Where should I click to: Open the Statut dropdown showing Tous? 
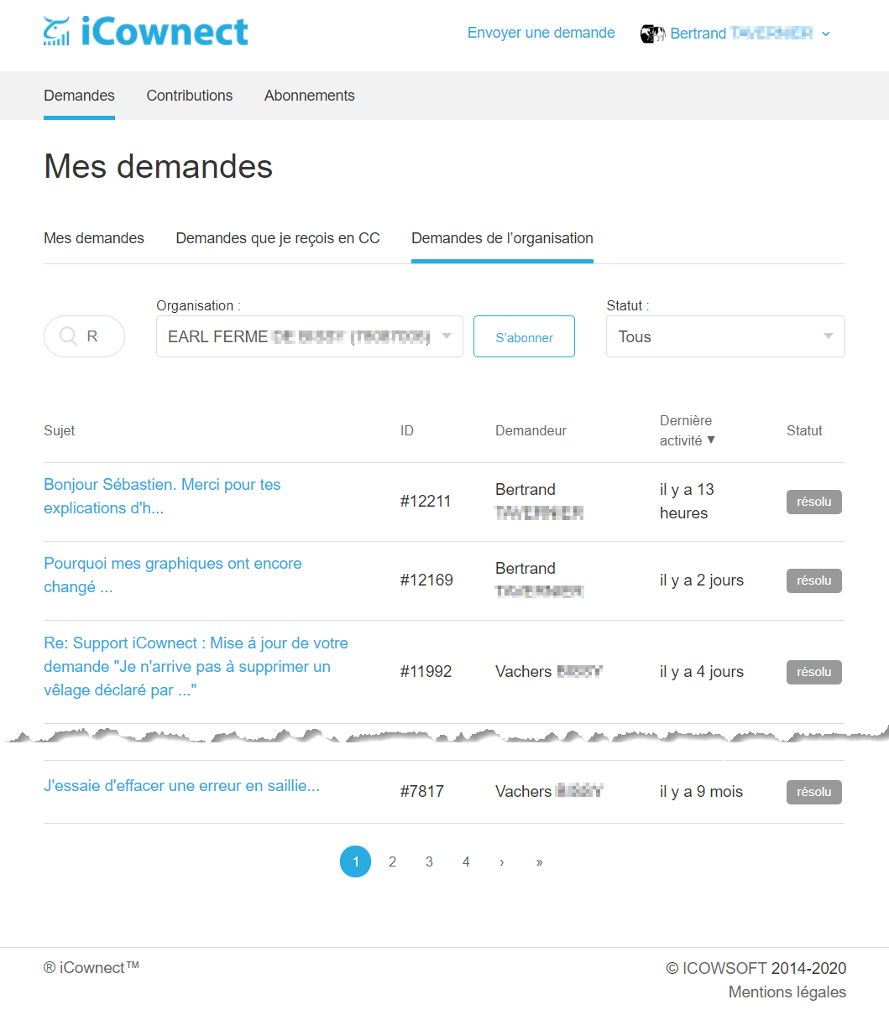click(x=725, y=336)
